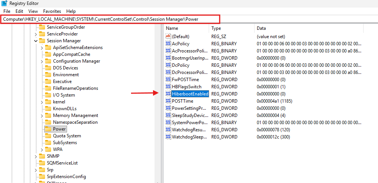Click the KnownDLLs folder icon
378x183 pixels.
[x=48, y=109]
